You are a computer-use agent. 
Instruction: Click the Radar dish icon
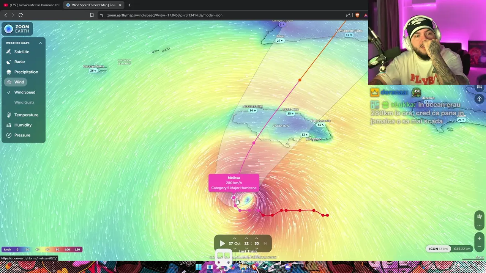[9, 62]
